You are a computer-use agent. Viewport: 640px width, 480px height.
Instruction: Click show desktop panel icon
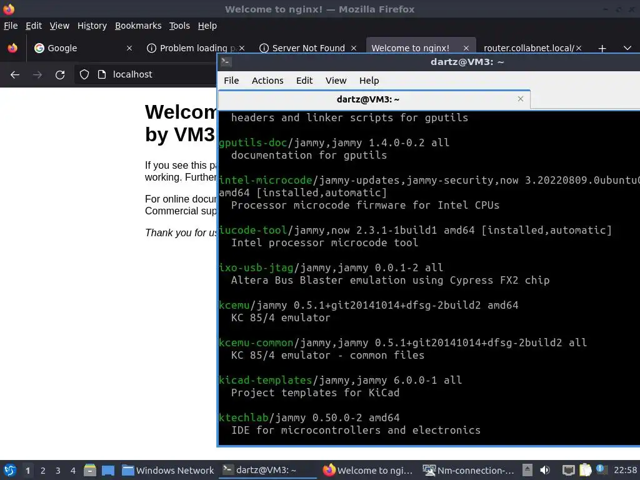point(108,470)
